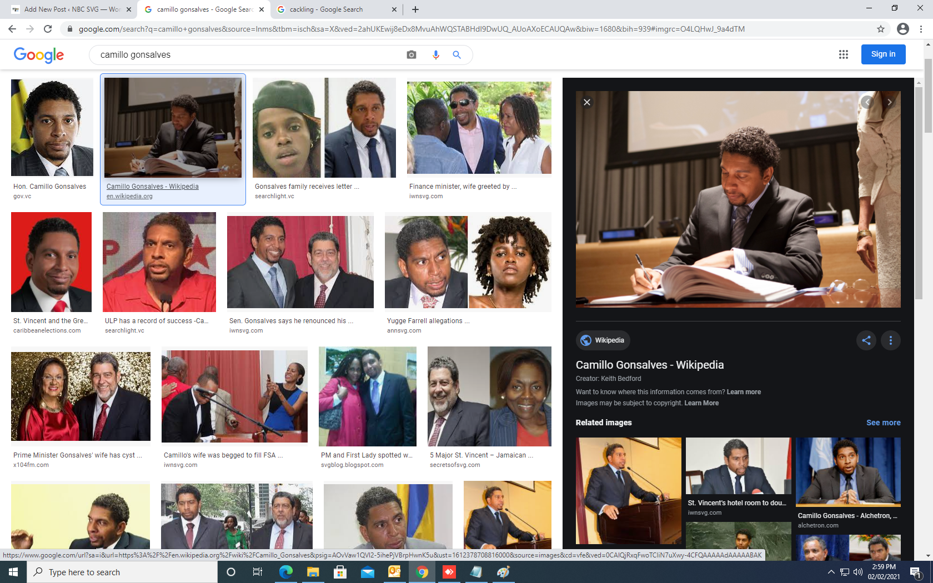Viewport: 933px width, 583px height.
Task: Reload the current page
Action: pos(48,29)
